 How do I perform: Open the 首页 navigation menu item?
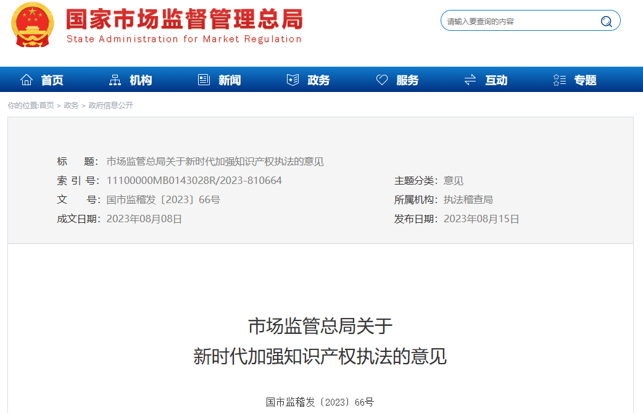[52, 80]
